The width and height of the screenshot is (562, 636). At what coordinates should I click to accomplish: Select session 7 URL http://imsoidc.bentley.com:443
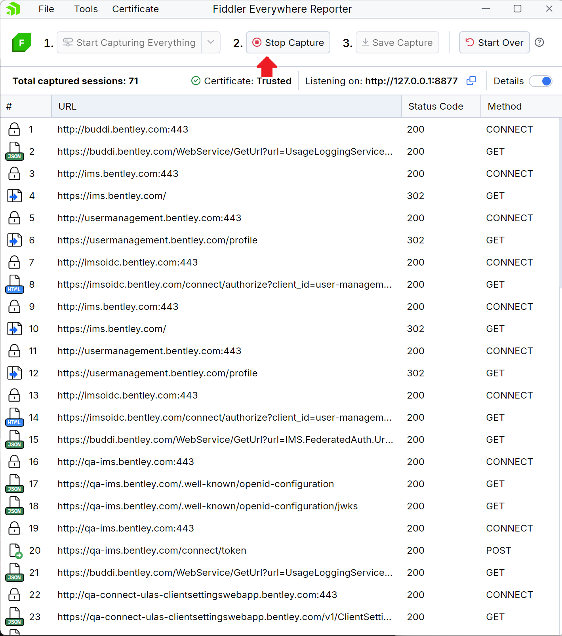(128, 262)
